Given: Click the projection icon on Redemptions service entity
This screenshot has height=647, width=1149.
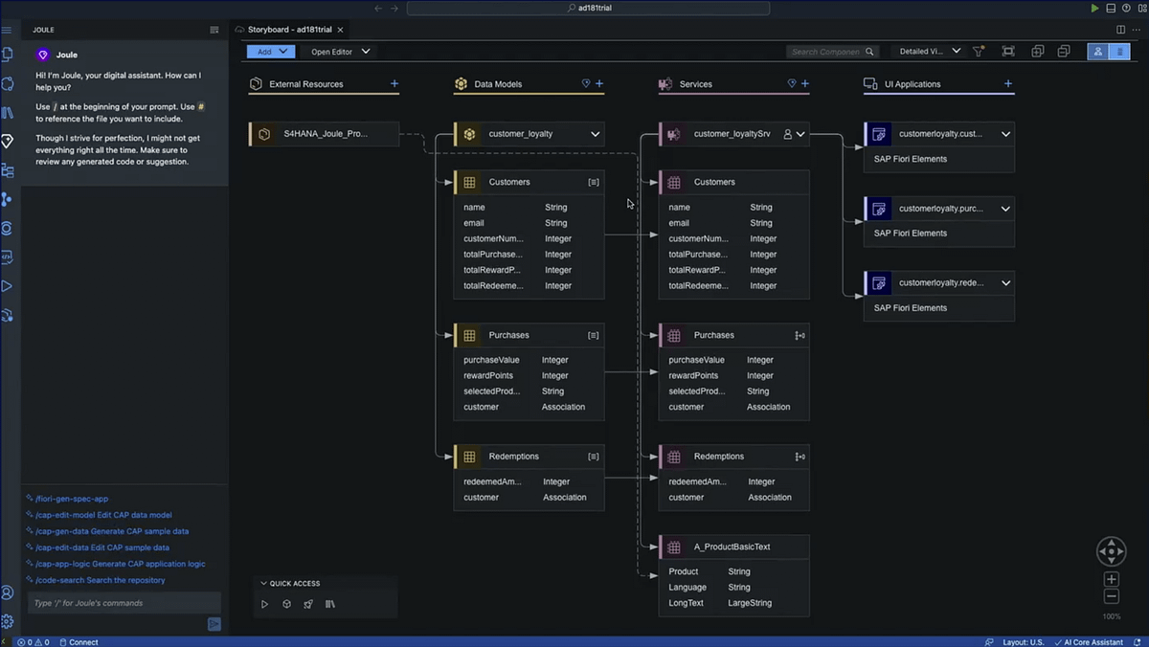Looking at the screenshot, I should 800,457.
